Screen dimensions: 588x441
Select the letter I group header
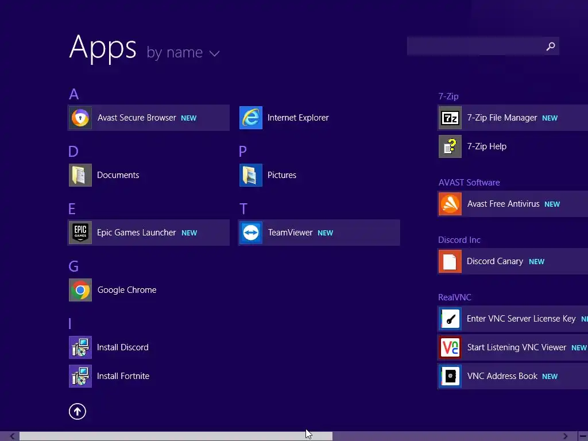click(70, 324)
